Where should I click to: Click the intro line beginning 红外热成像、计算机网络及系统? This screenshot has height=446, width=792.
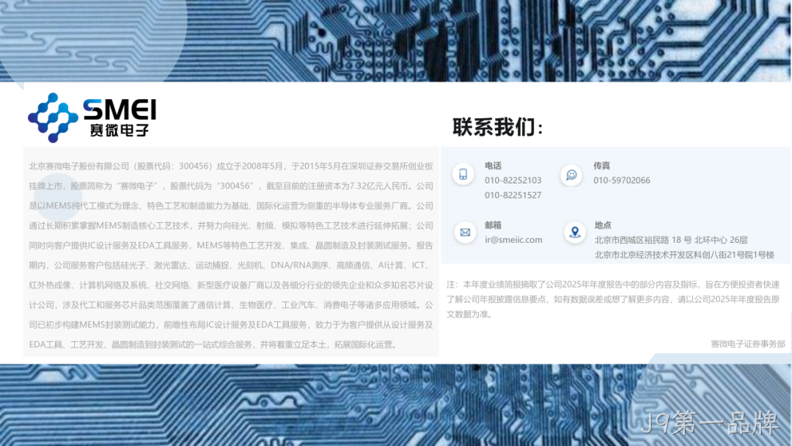[231, 285]
